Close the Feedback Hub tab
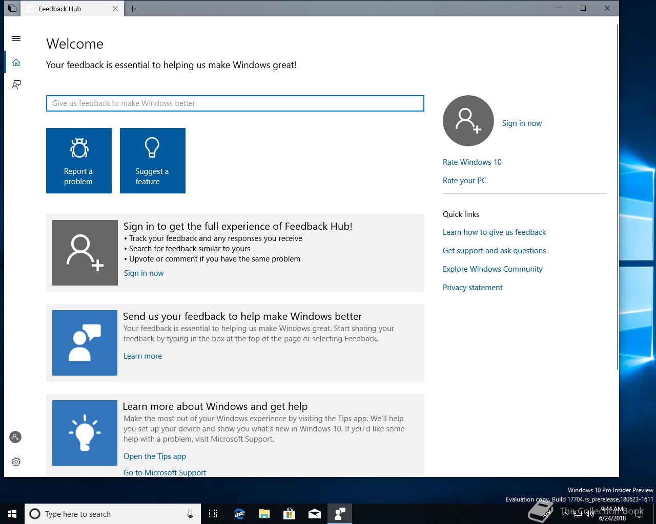This screenshot has height=524, width=656. [115, 9]
